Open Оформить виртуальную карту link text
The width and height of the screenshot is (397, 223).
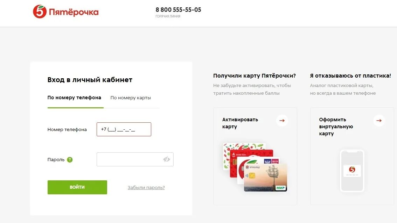336,127
